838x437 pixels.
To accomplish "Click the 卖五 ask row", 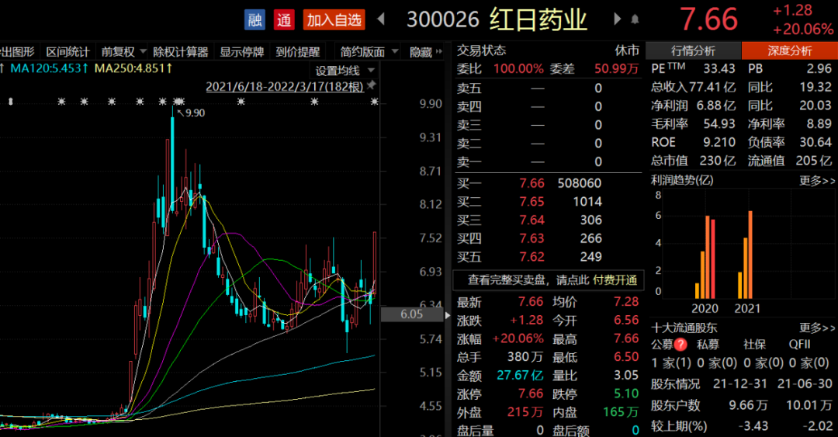I will (548, 88).
